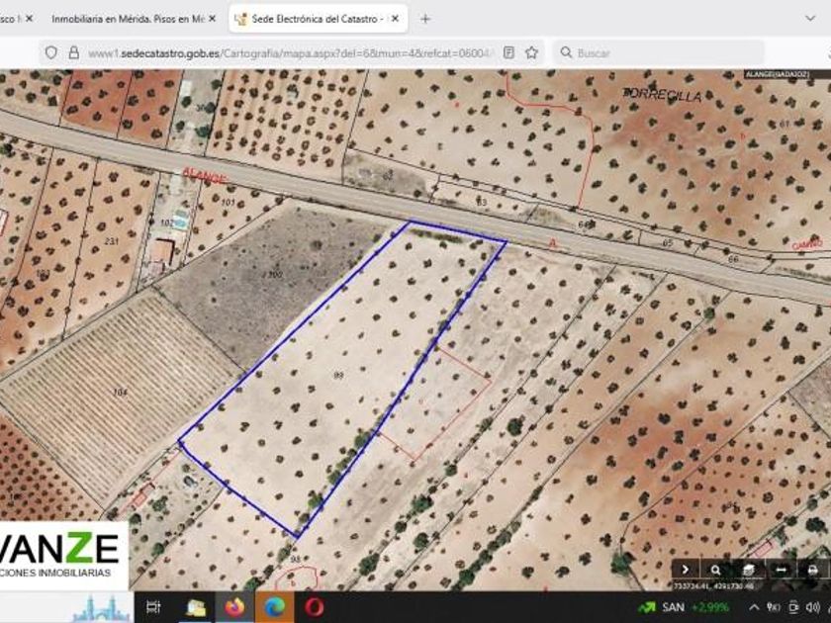This screenshot has width=831, height=623.
Task: Click the display tray icon
Action: tap(793, 607)
